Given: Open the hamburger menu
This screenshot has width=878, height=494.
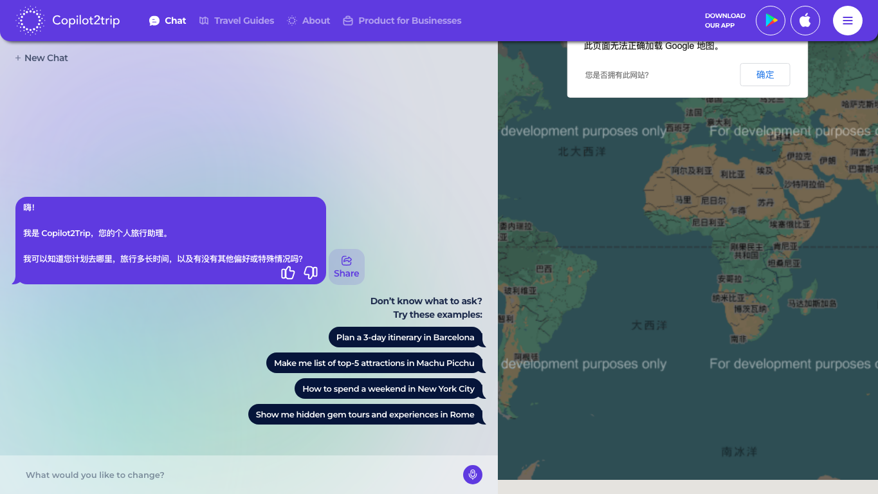Looking at the screenshot, I should click(848, 21).
